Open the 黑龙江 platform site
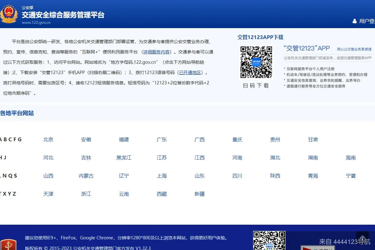The width and height of the screenshot is (375, 250). 124,158
